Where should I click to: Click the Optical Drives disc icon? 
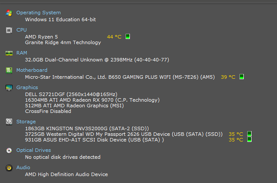[x=9, y=151]
